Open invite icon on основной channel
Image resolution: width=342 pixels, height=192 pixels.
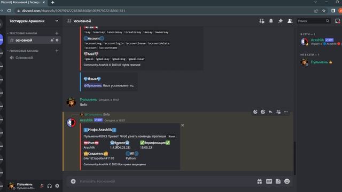click(52, 41)
